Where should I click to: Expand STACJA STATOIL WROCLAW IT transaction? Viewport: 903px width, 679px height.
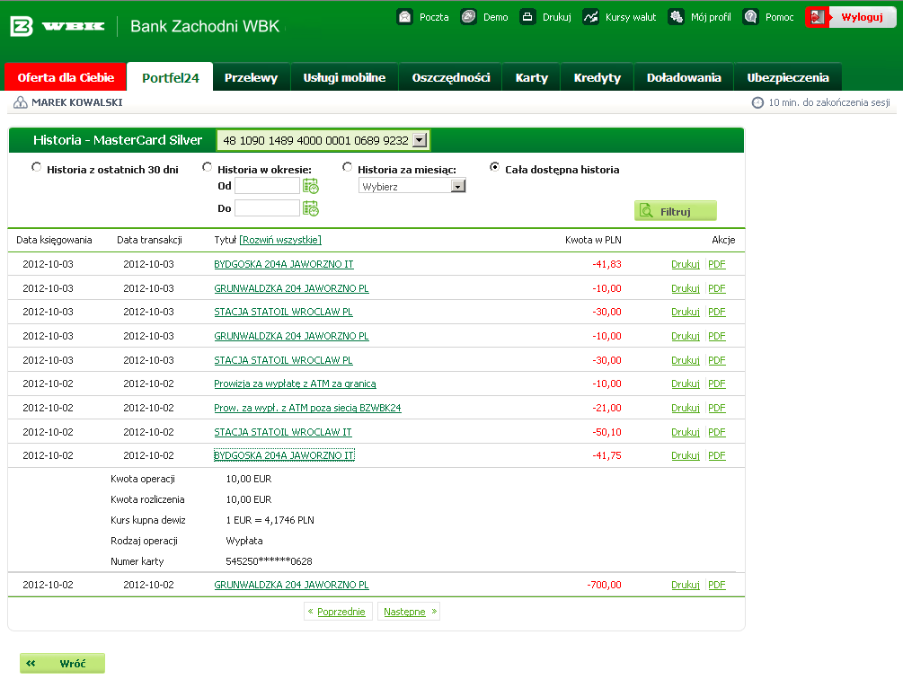click(283, 432)
